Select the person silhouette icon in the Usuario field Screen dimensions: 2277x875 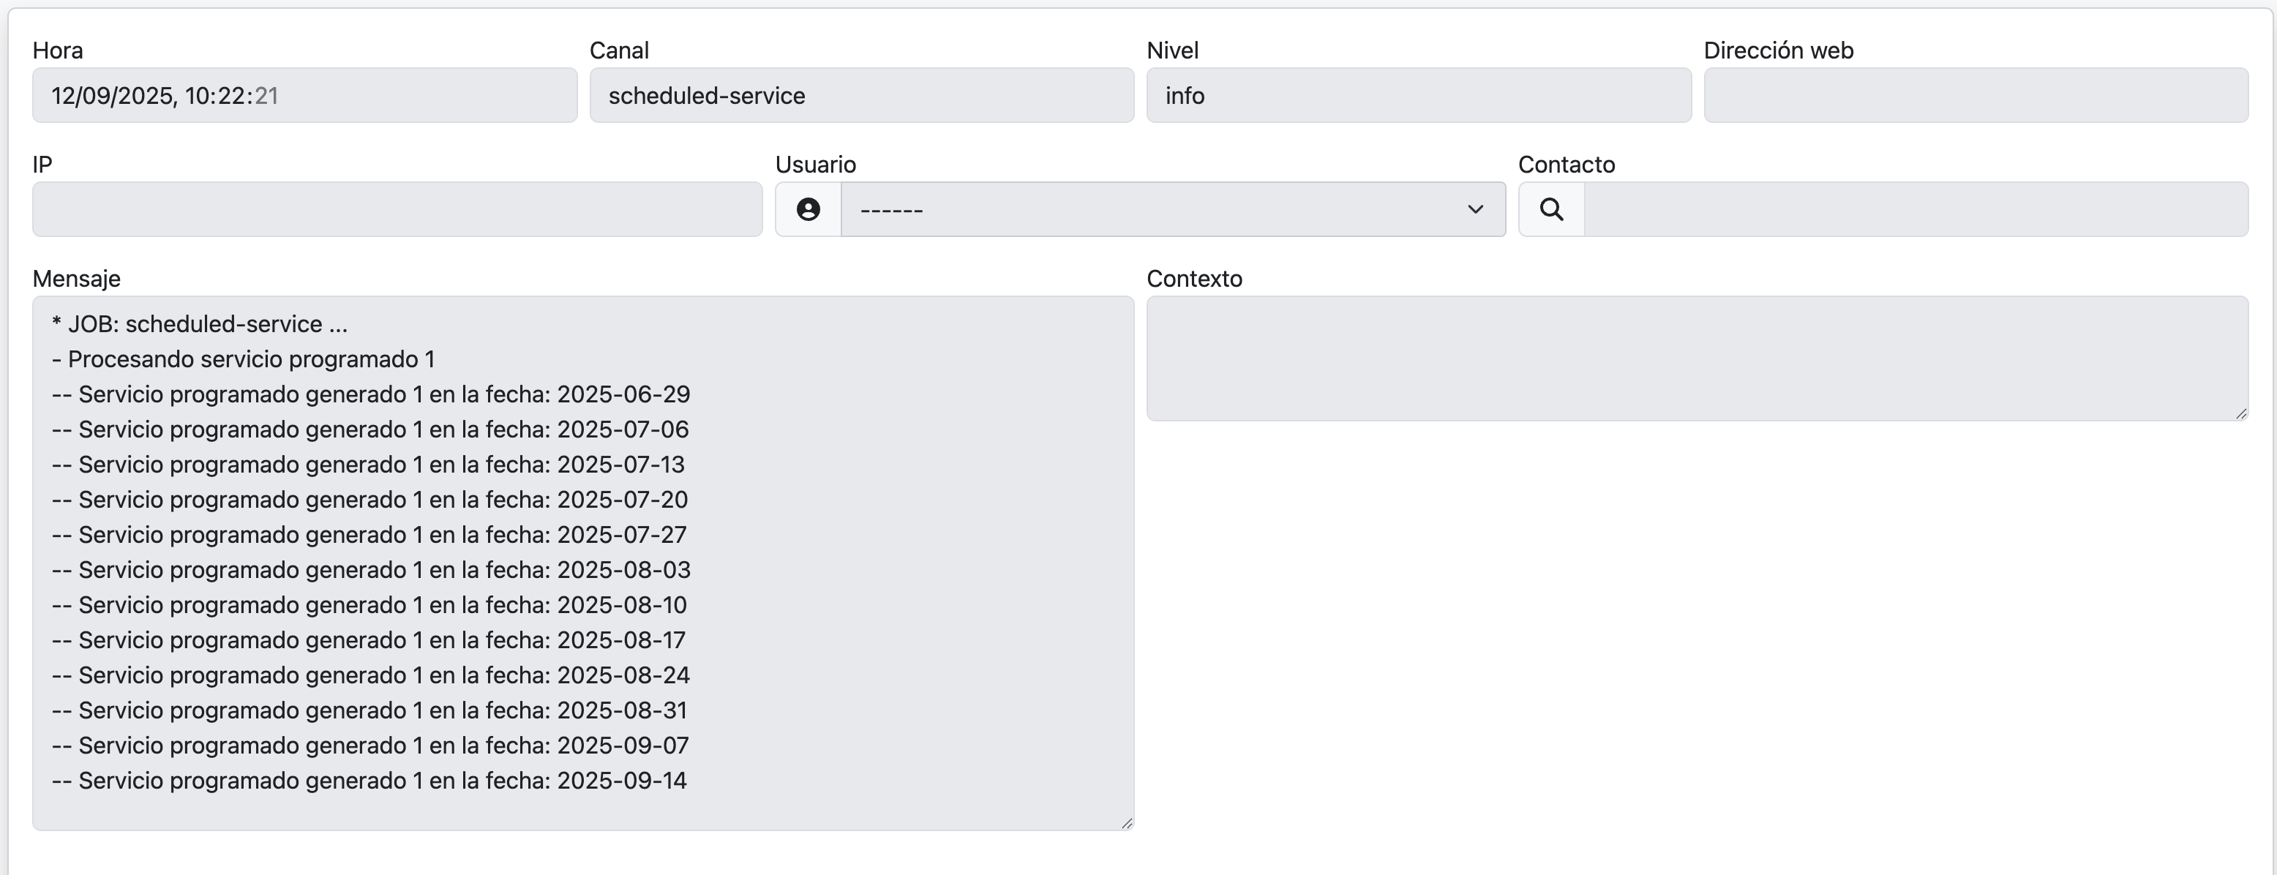click(x=807, y=209)
